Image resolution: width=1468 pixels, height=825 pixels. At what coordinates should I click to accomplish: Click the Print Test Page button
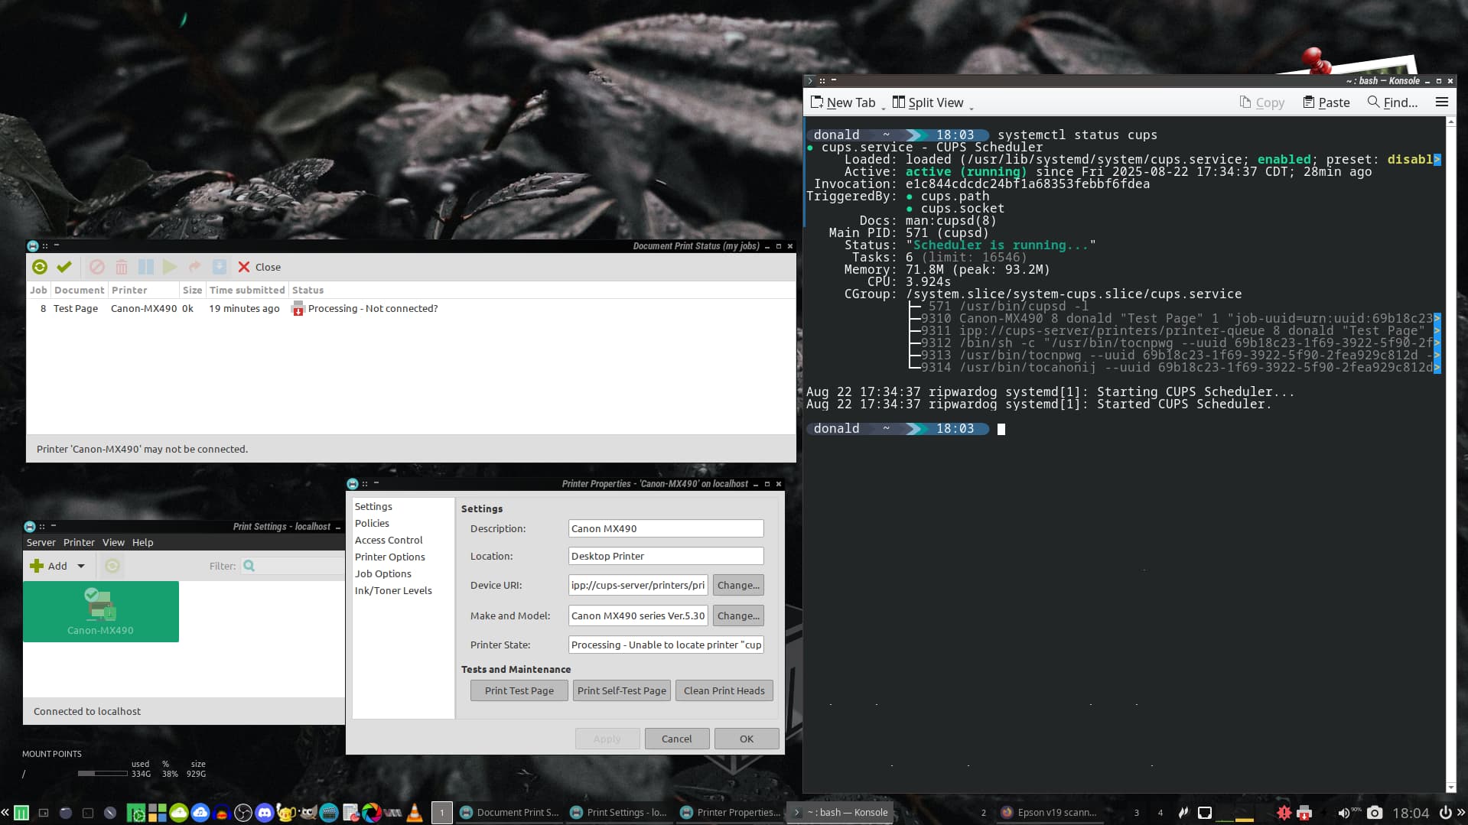(519, 691)
